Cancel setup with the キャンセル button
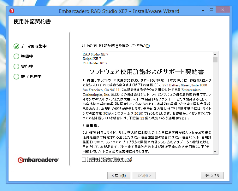This screenshot has width=238, height=191. (212, 175)
